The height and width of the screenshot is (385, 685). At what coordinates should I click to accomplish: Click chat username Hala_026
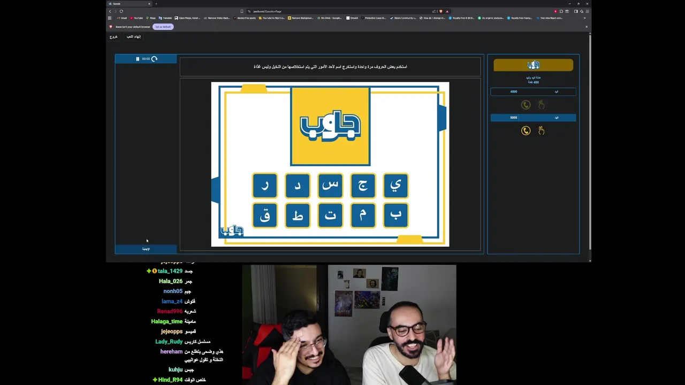(171, 281)
